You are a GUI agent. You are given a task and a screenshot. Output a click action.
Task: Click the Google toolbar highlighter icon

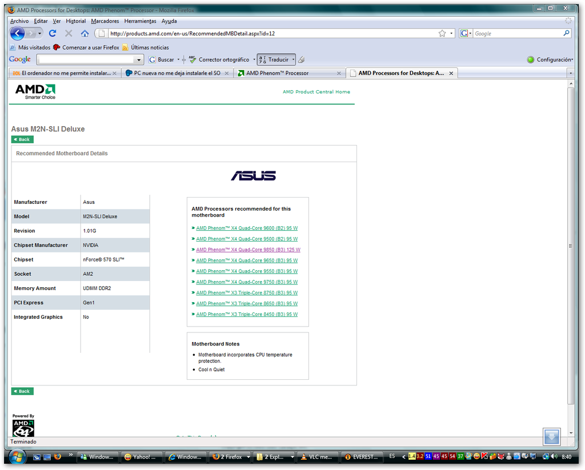pyautogui.click(x=302, y=59)
